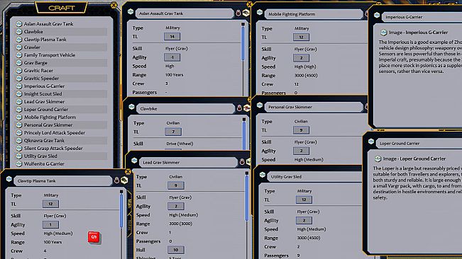Close the Craft list window
462x259 pixels.
coord(114,5)
